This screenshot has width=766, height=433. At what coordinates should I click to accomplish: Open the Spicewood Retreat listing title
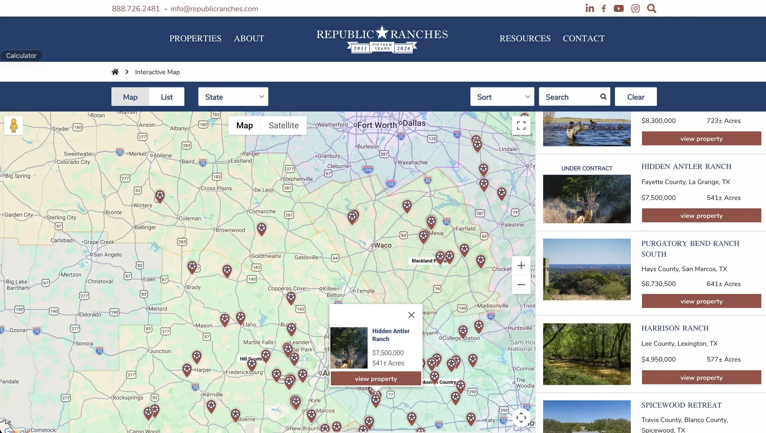(681, 405)
